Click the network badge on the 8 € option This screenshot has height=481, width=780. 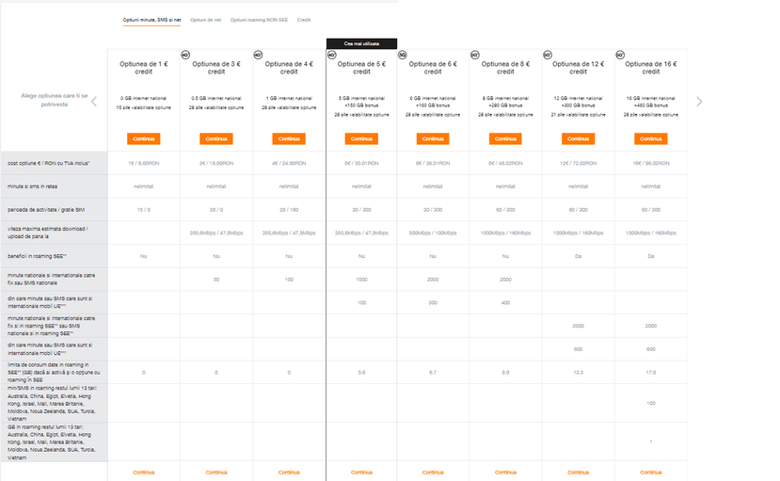coord(474,55)
